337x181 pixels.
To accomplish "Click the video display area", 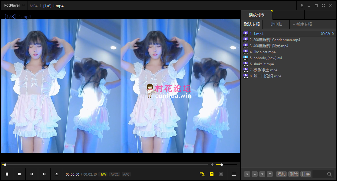I will pyautogui.click(x=121, y=86).
